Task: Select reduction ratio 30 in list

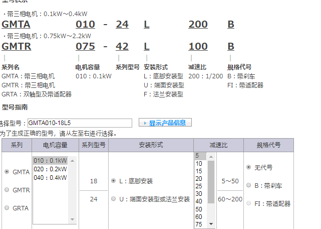Action: point(199,194)
